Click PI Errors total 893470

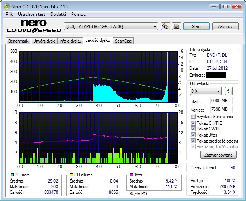tap(51, 192)
